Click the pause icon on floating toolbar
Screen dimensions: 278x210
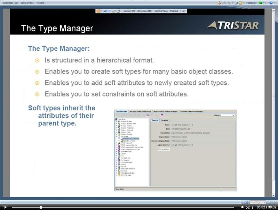coord(109,11)
